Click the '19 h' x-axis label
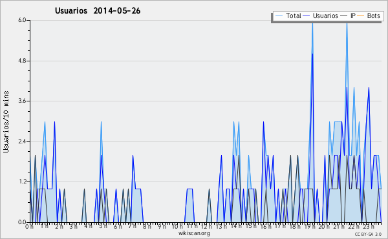Screen dimensions: 388x239 click(309, 227)
